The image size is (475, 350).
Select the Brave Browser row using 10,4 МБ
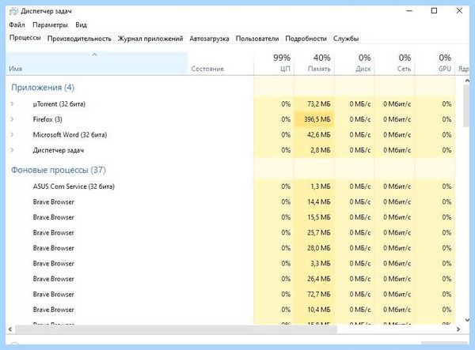point(230,310)
